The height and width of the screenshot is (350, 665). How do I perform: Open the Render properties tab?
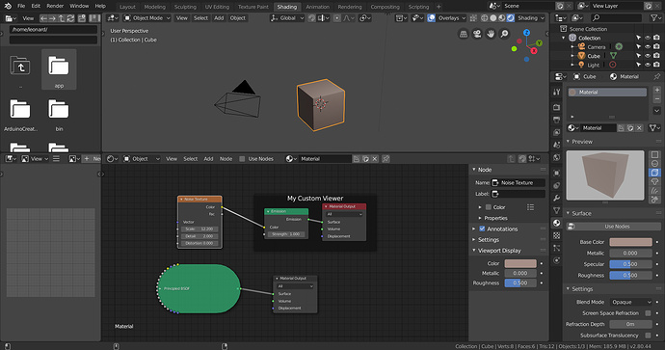pyautogui.click(x=557, y=107)
